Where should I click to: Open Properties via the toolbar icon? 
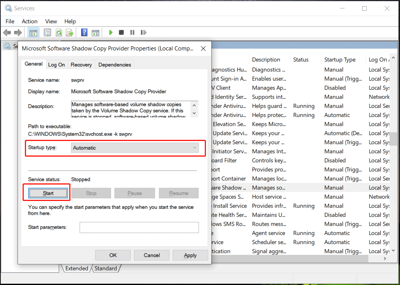(47, 33)
